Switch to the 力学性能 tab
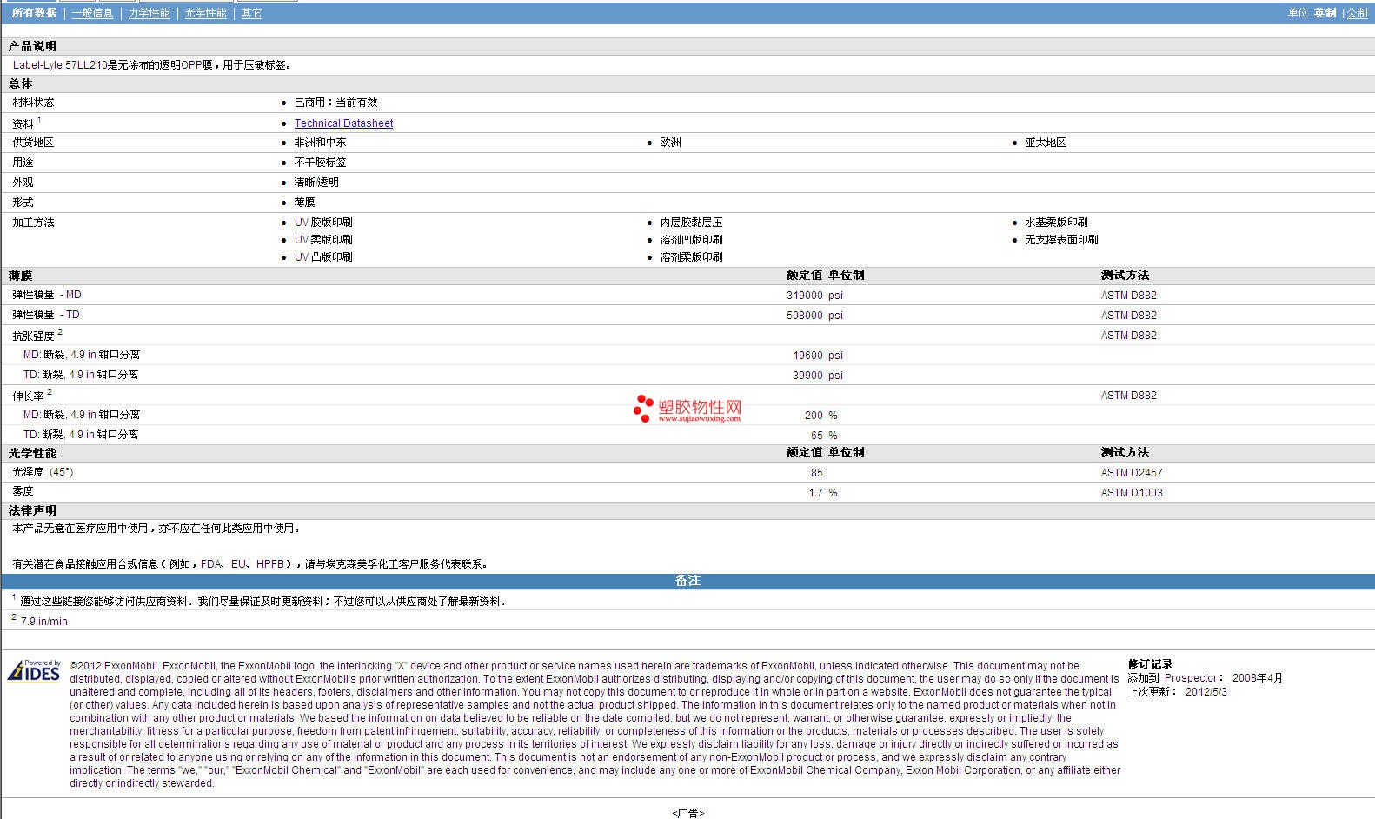Viewport: 1375px width, 819px height. click(149, 13)
